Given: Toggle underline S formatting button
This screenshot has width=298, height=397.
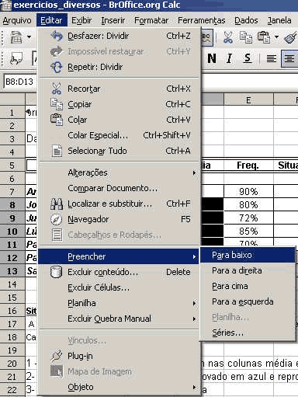Looking at the screenshot, I should point(248,58).
